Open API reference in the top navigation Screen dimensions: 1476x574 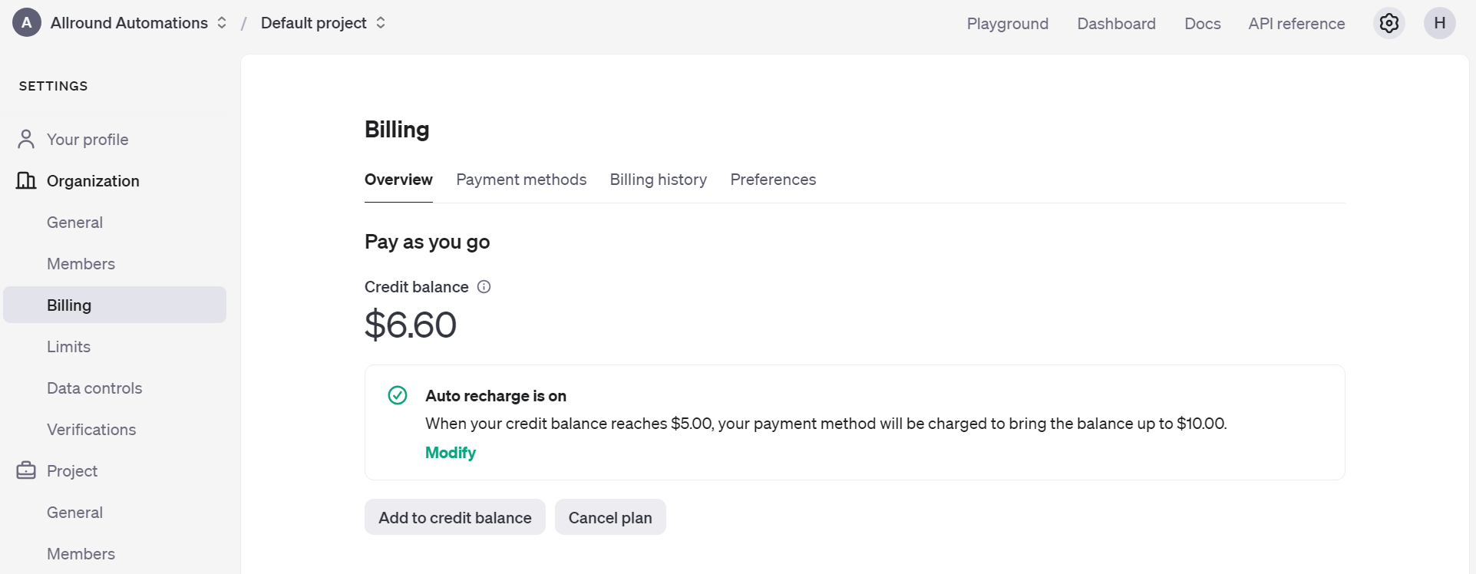point(1296,24)
